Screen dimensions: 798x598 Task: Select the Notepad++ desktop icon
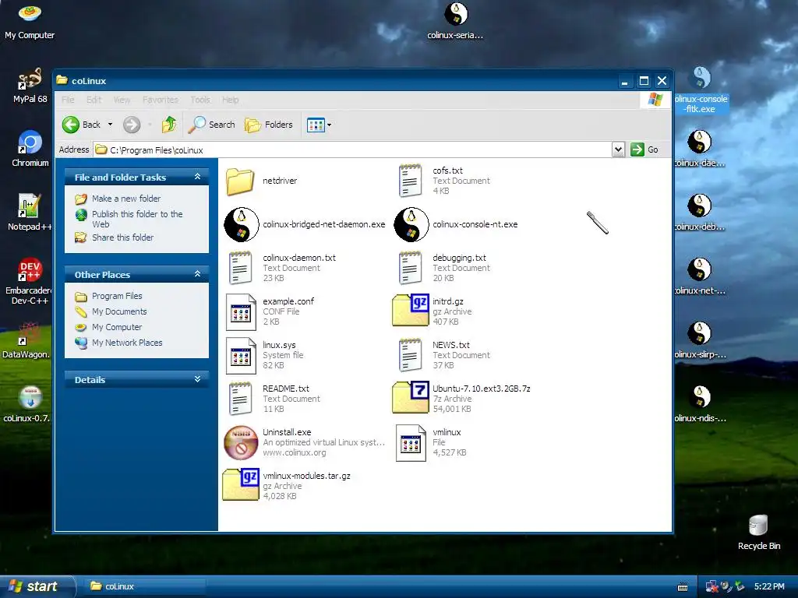click(30, 212)
